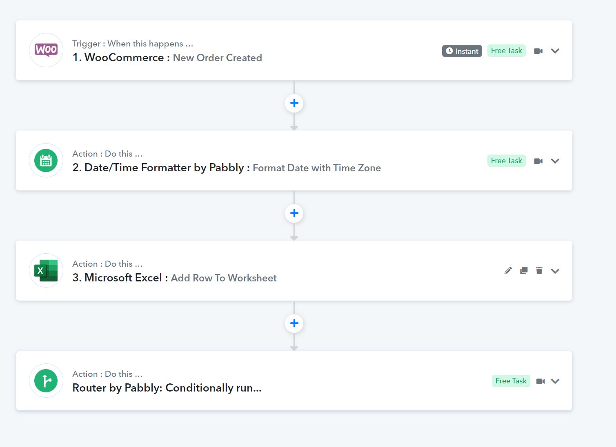Delete the Microsoft Excel step
The height and width of the screenshot is (447, 616).
point(539,271)
